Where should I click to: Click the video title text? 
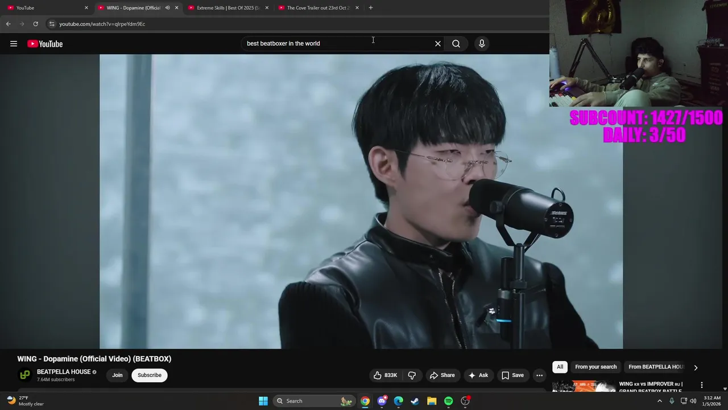(x=94, y=359)
